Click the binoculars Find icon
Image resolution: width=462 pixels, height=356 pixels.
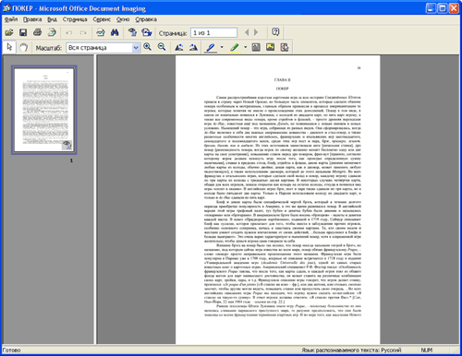pos(115,32)
